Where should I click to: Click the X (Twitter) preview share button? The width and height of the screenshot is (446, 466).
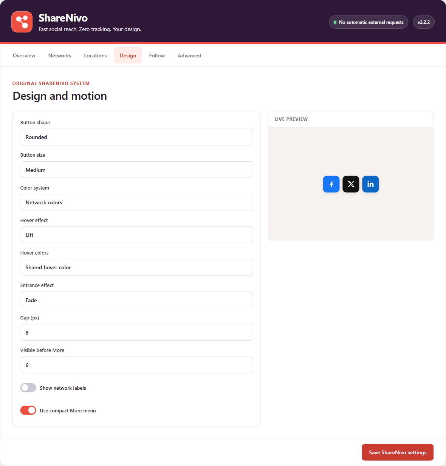click(x=351, y=184)
